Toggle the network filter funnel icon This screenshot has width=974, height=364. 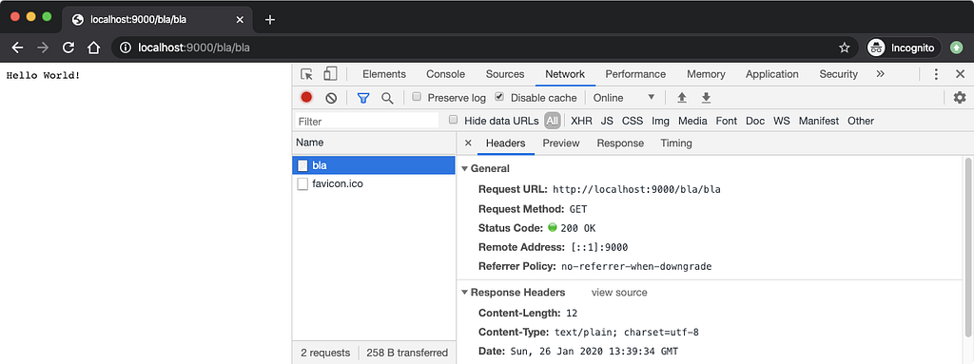tap(362, 98)
